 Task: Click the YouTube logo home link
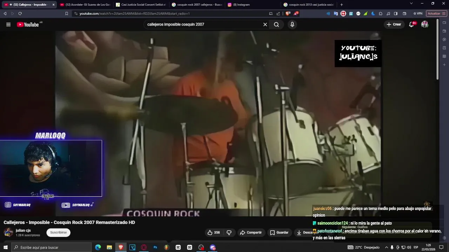[x=28, y=24]
